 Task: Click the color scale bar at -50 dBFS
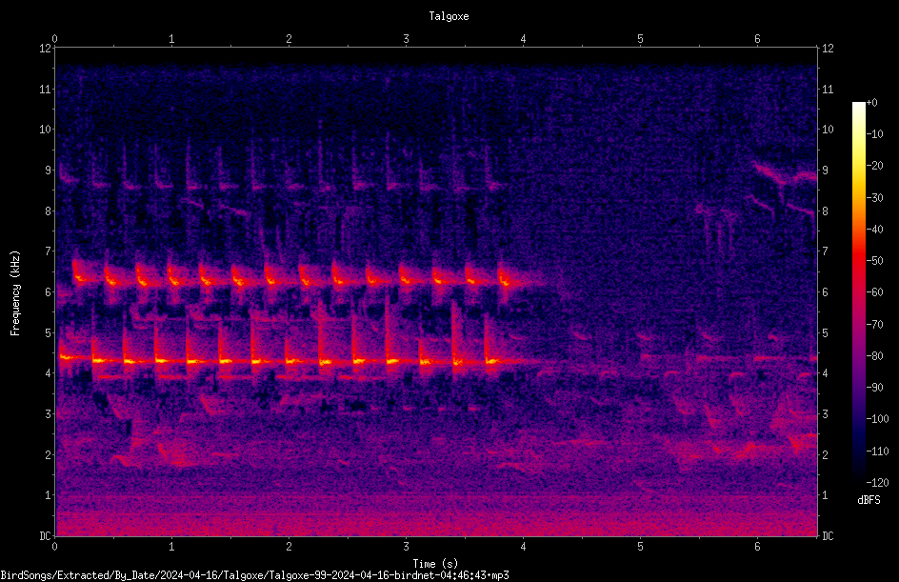858,260
